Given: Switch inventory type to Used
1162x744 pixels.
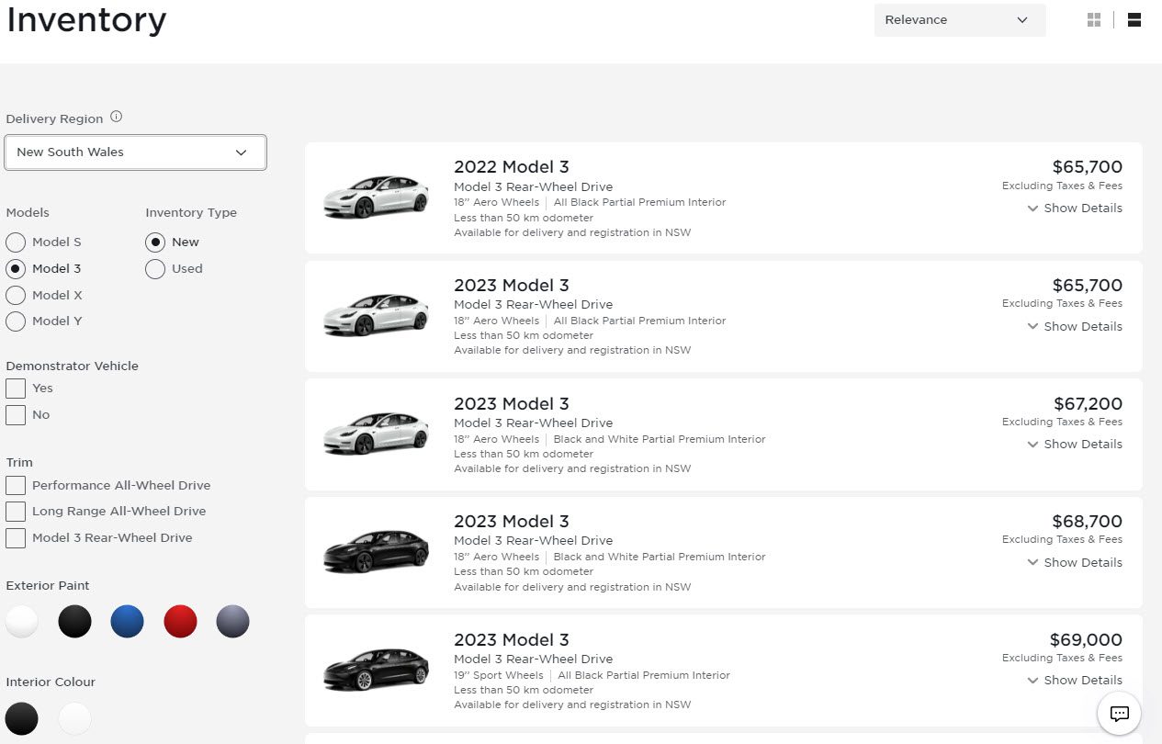Looking at the screenshot, I should tap(155, 269).
